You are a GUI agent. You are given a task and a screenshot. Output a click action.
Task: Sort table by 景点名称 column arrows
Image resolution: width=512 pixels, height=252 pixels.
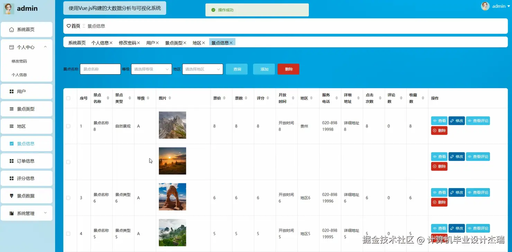108,98
